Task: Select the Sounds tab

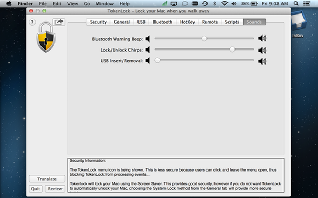Action: coord(254,22)
